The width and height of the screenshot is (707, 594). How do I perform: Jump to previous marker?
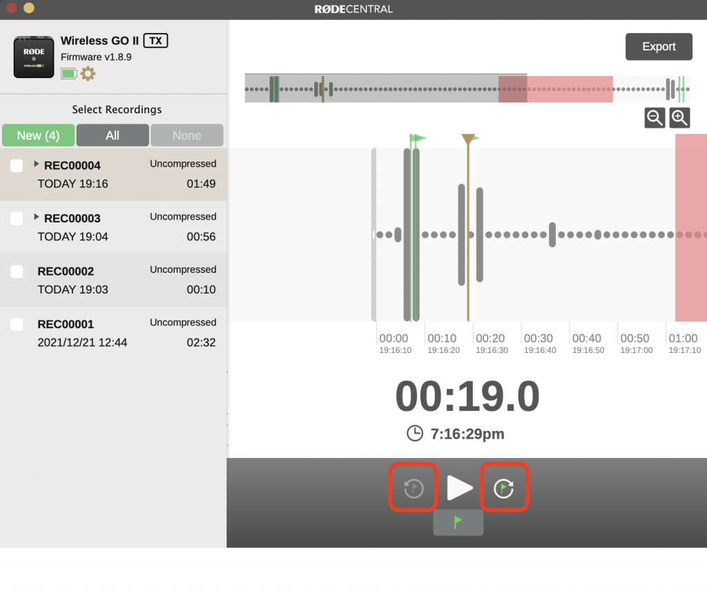(414, 488)
